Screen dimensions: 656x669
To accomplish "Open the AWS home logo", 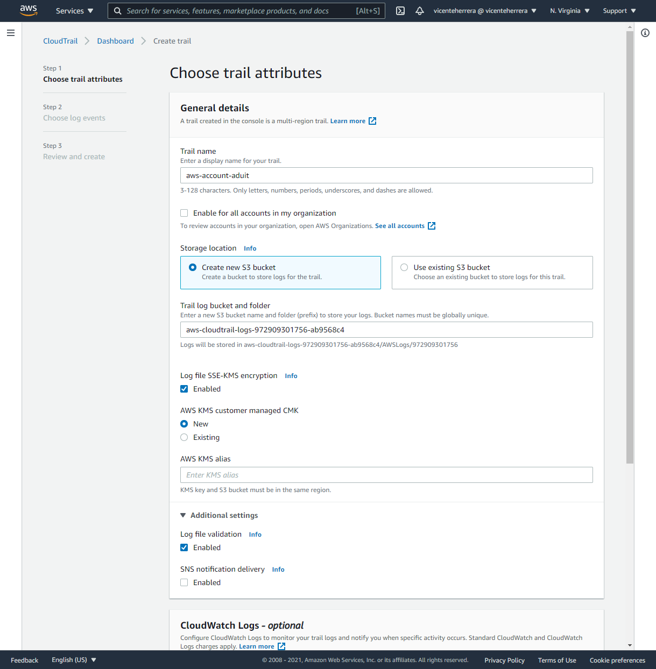I will (29, 11).
